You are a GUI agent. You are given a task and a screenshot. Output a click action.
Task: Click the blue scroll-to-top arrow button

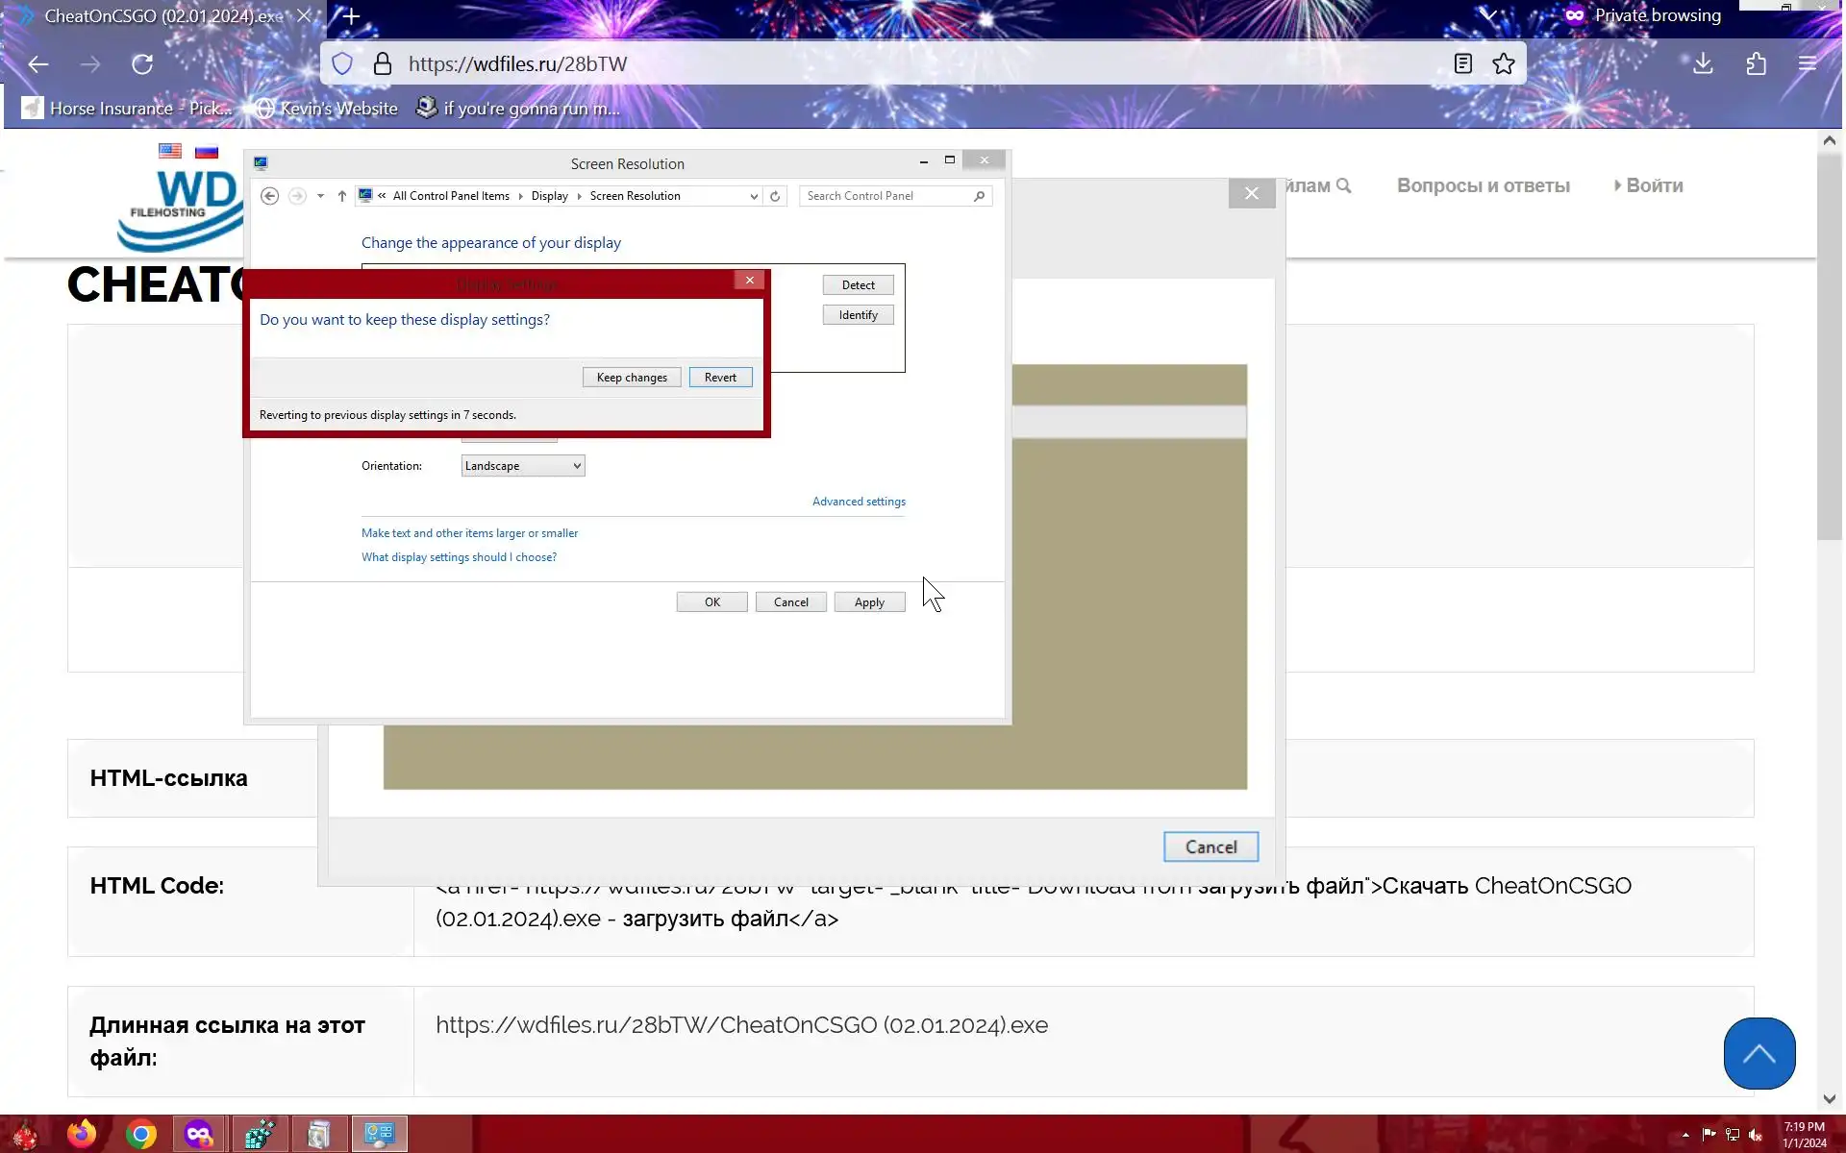click(x=1759, y=1053)
